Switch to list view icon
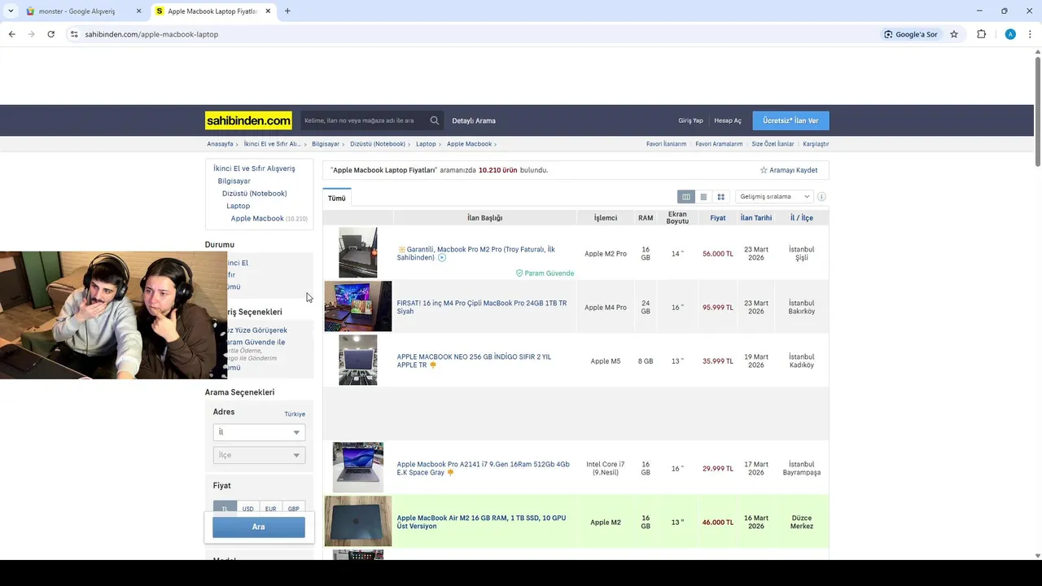 coord(703,197)
